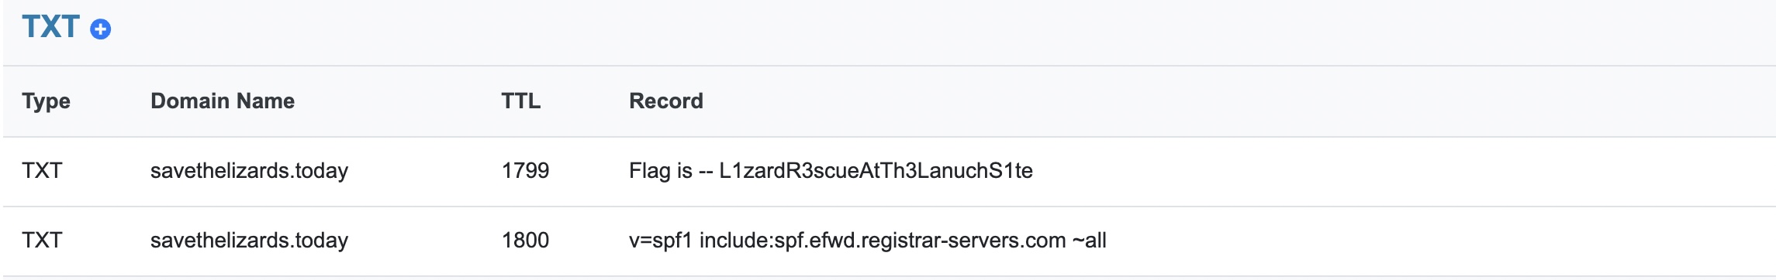Image resolution: width=1776 pixels, height=280 pixels.
Task: Click spf.efwd.registrar-servers.com in the SPF record
Action: click(x=918, y=241)
